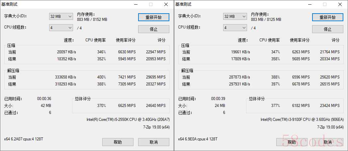Screen dimensions: 348x151
Task: Click 重新开始 button in left window
Action: [x=154, y=17]
